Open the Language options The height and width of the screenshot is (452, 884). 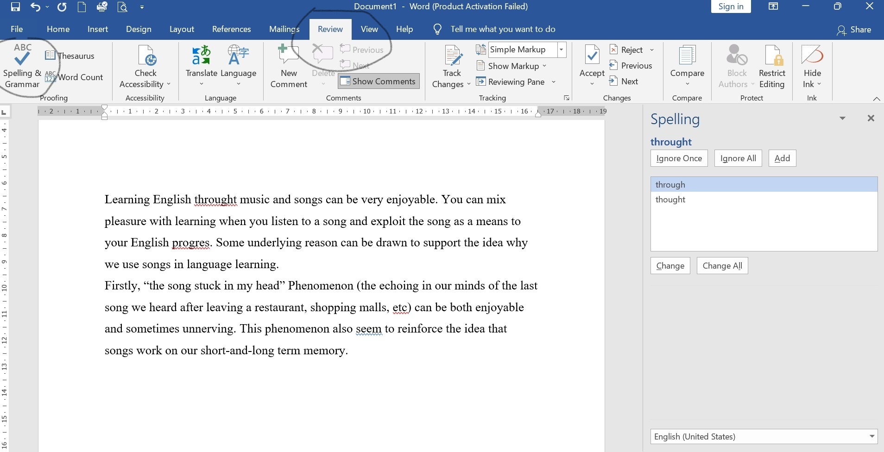point(238,65)
